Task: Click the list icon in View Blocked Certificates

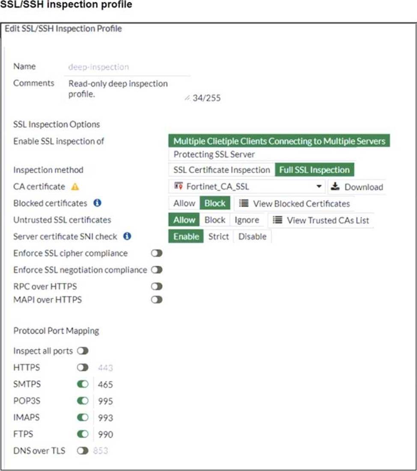Action: point(244,204)
